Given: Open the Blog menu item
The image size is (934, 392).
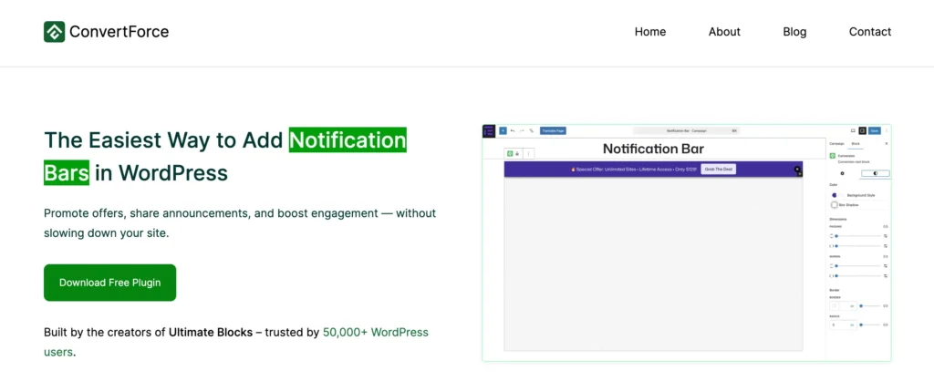Looking at the screenshot, I should tap(794, 32).
